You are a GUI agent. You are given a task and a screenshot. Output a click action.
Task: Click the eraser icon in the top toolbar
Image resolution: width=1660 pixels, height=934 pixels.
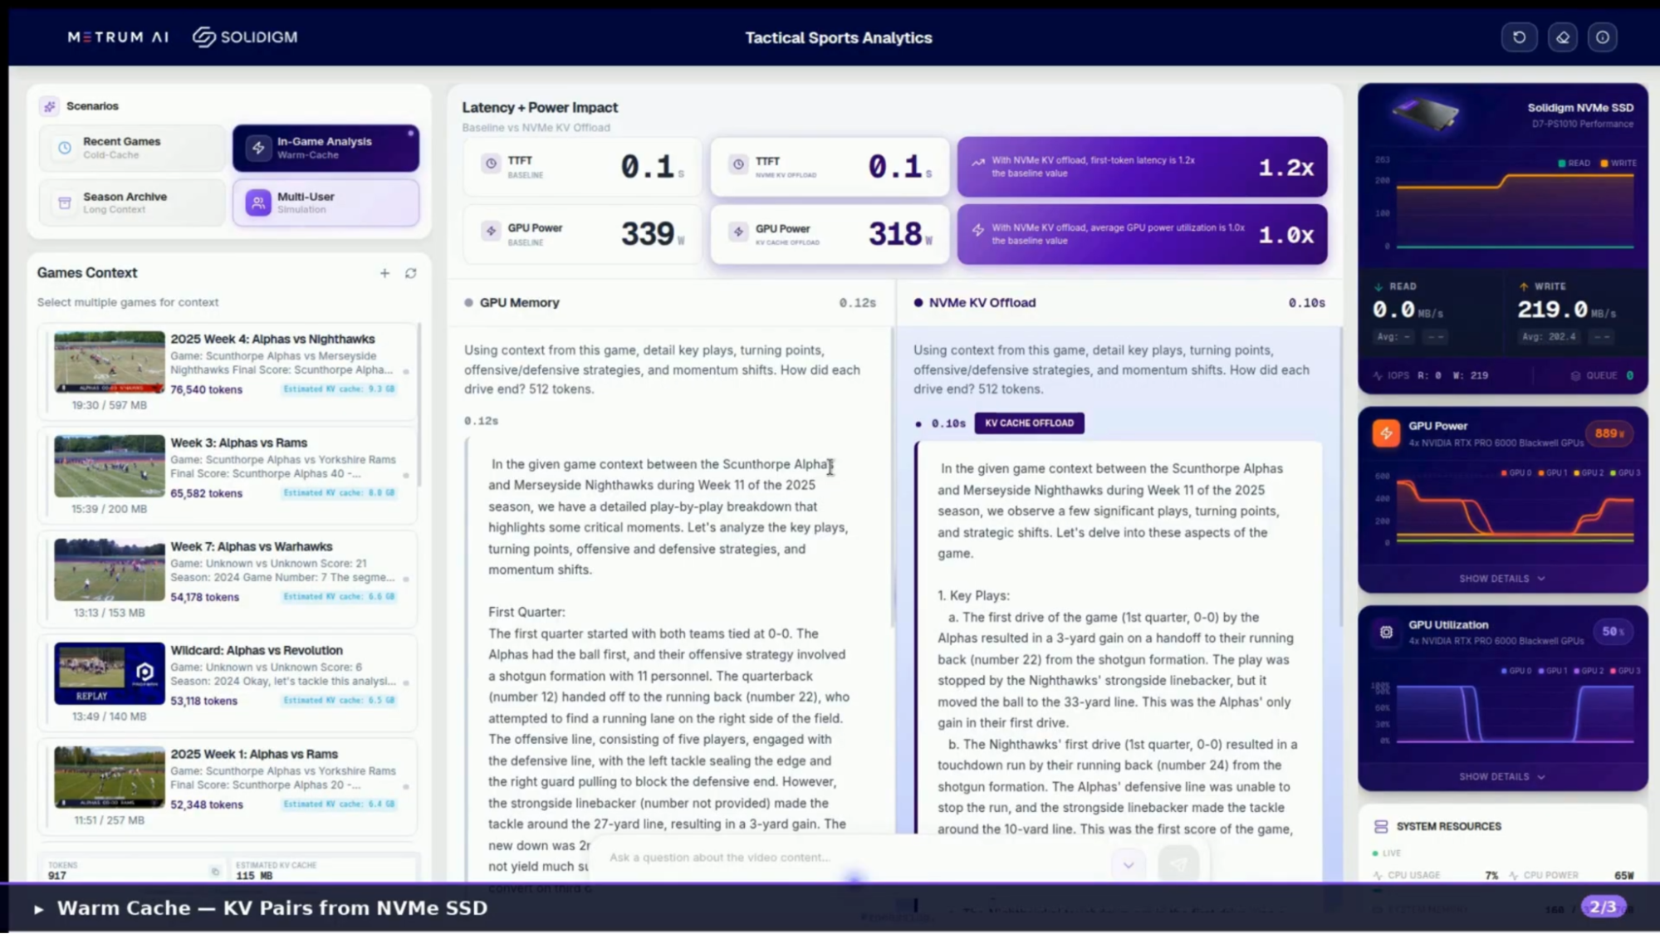1562,37
